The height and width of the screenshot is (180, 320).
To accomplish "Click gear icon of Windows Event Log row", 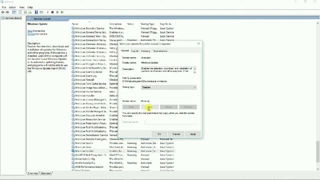I will 73,75.
